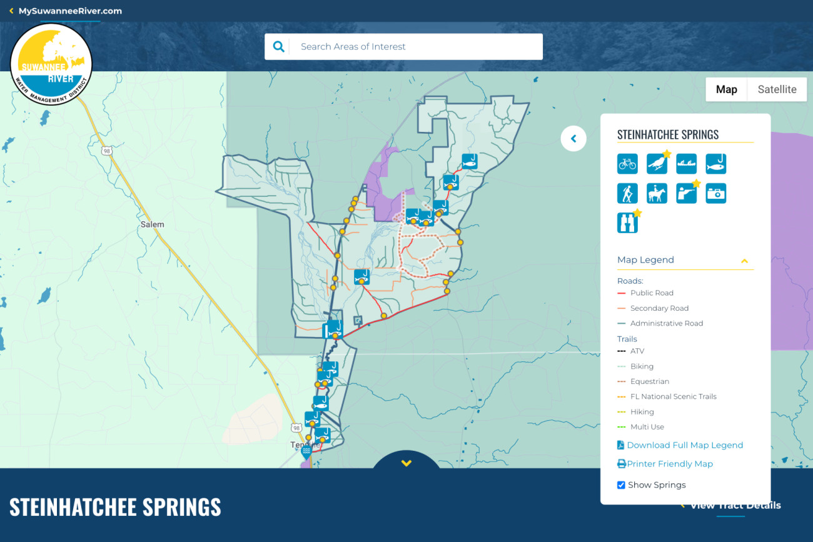The width and height of the screenshot is (813, 542).
Task: Click the search magnifier icon
Action: 278,46
